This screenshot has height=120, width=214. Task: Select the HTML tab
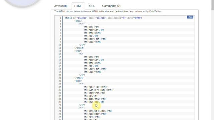coord(78,6)
